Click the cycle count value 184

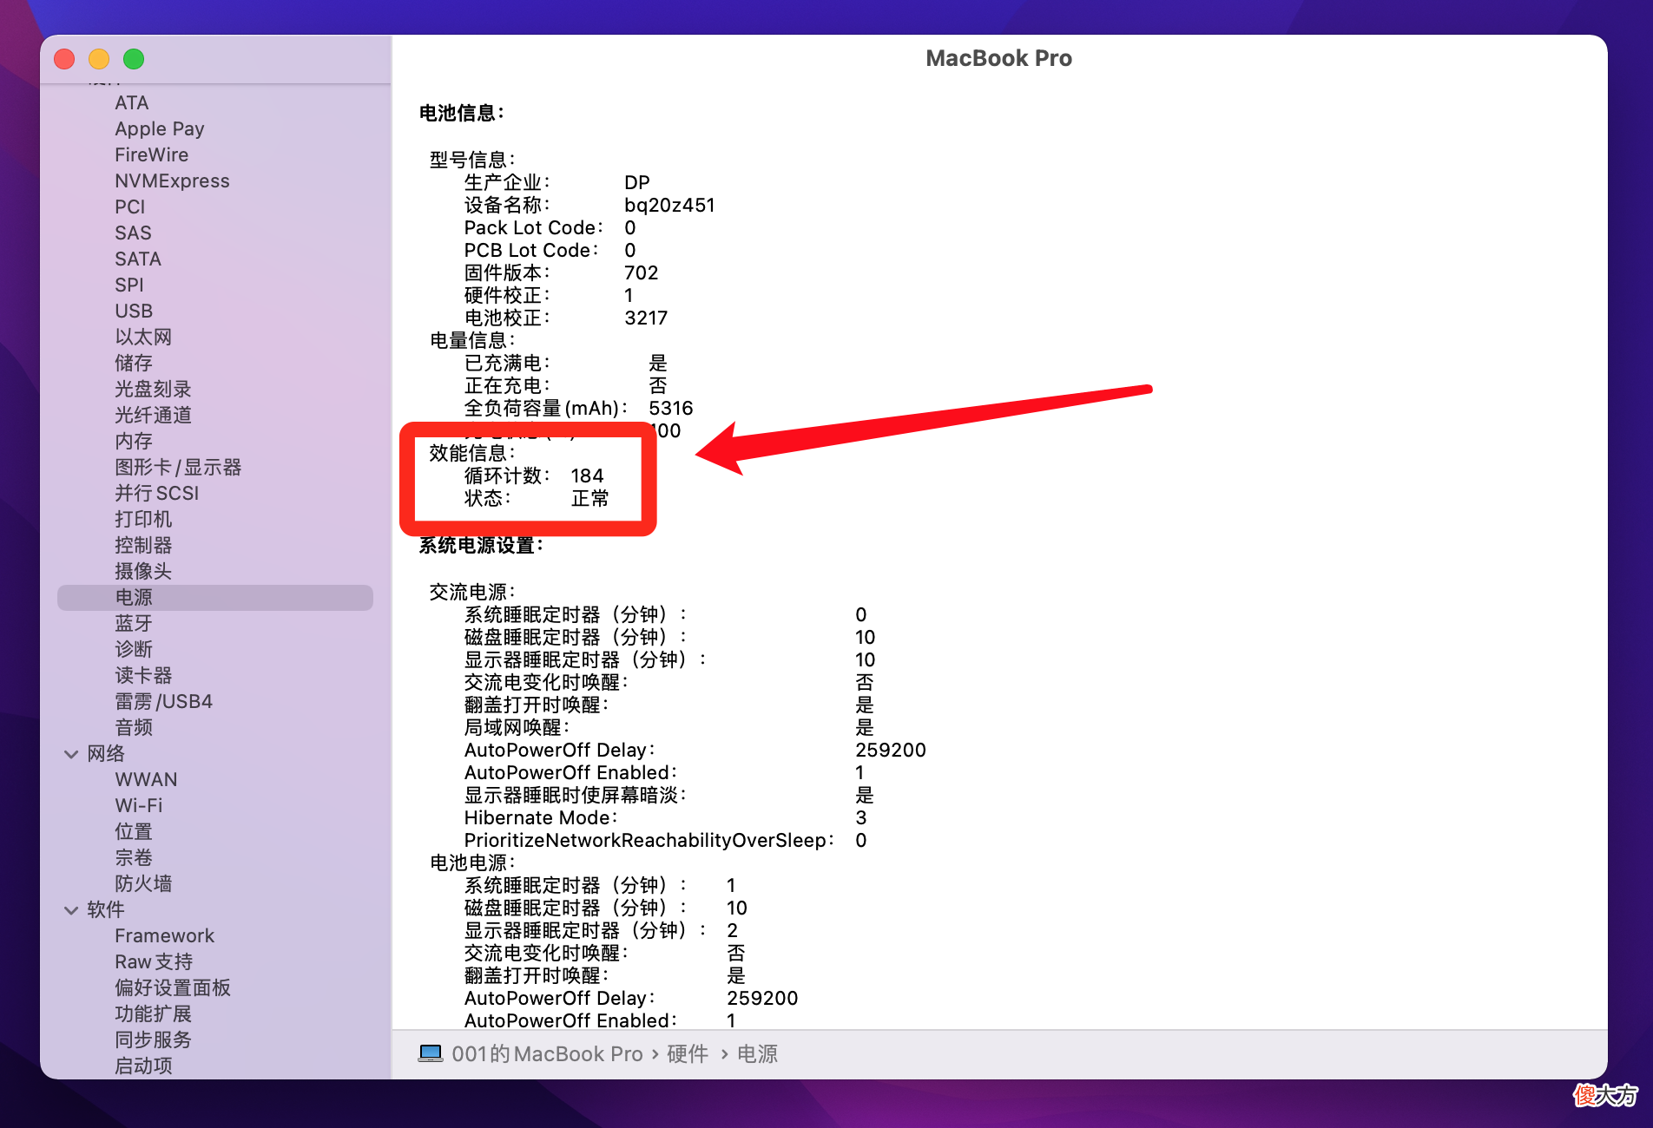[587, 475]
